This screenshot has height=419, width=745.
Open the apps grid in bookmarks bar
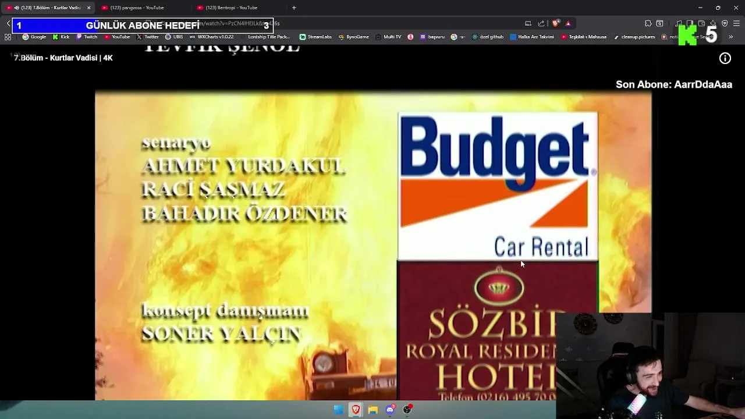tap(8, 37)
